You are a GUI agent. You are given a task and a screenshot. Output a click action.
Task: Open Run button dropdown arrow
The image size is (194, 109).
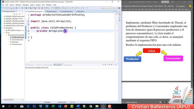(x=28, y=8)
